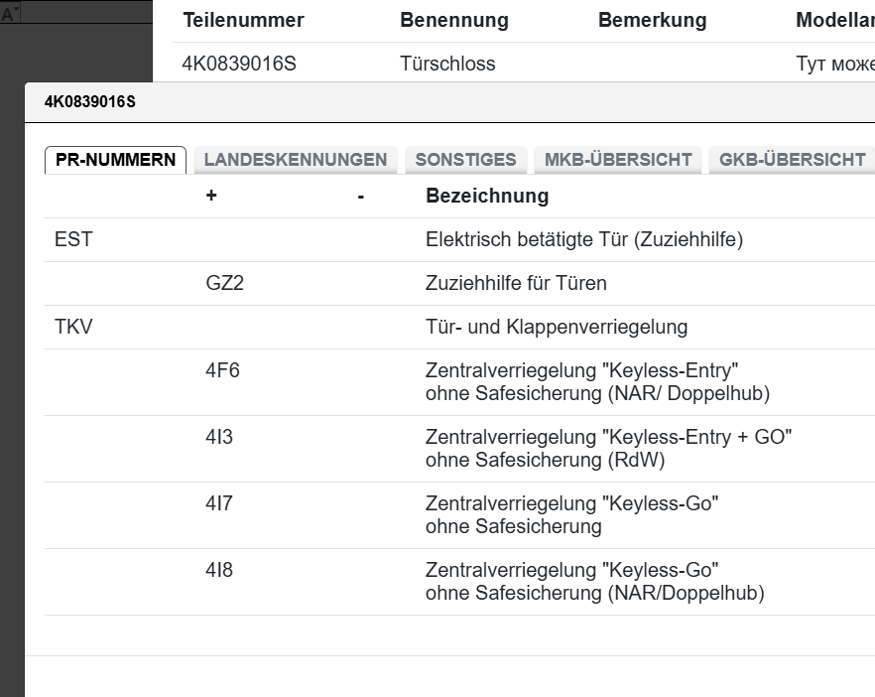The width and height of the screenshot is (875, 697).
Task: Click the 4I7 PR number
Action: [219, 504]
